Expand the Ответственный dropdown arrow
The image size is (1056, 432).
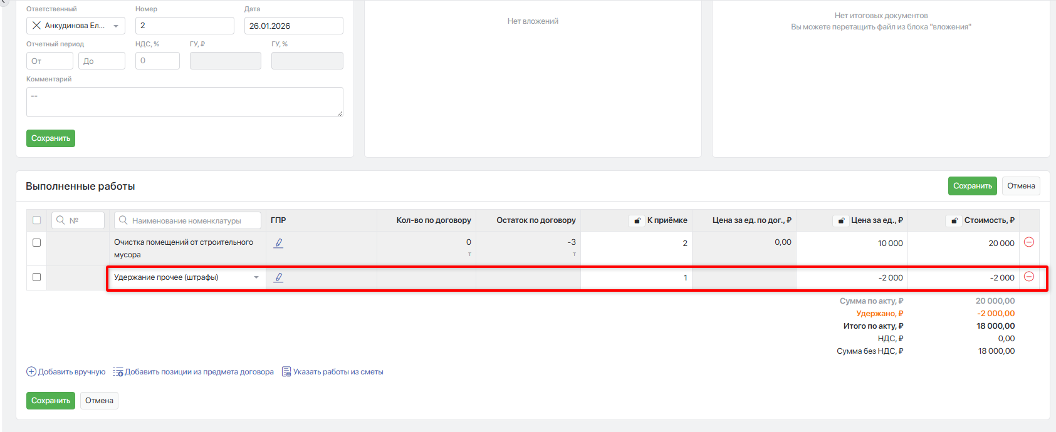pyautogui.click(x=116, y=26)
